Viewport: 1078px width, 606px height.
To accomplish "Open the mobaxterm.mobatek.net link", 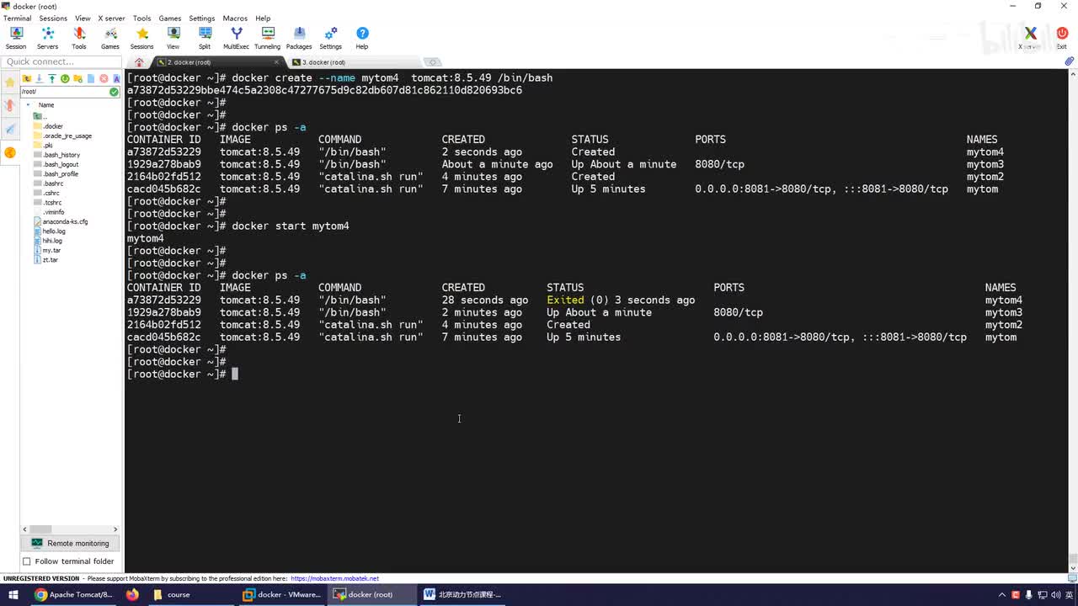I will [334, 578].
